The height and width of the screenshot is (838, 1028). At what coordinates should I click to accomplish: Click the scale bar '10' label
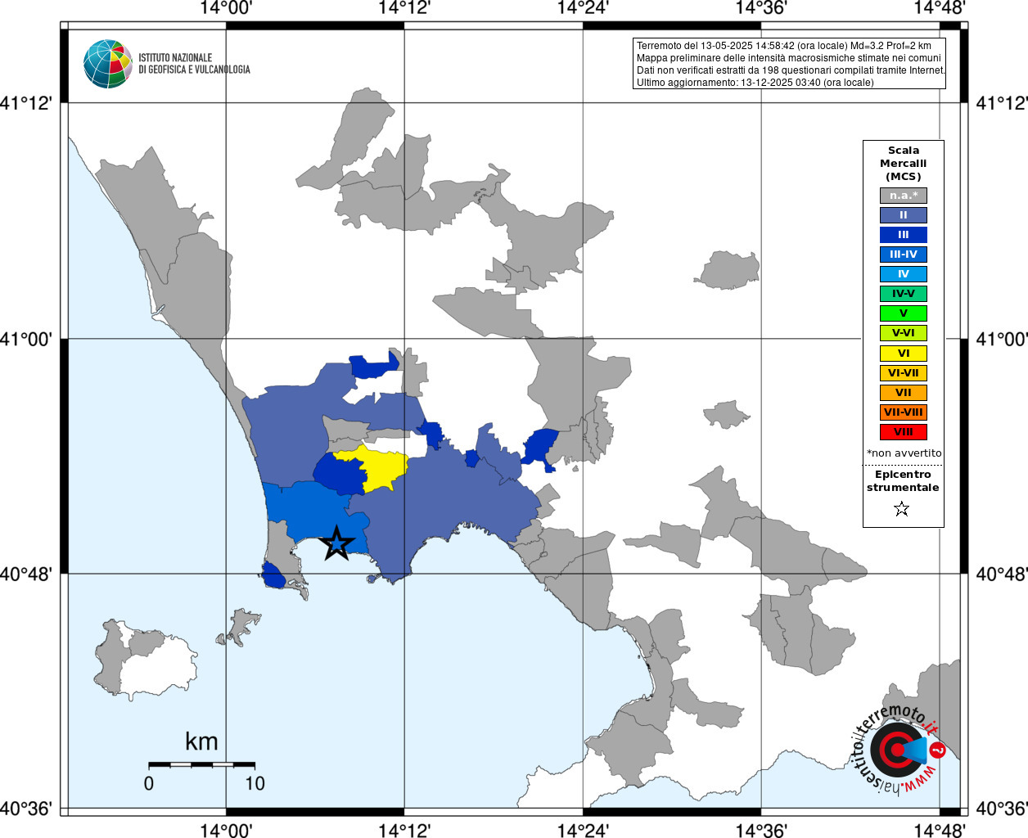(255, 783)
